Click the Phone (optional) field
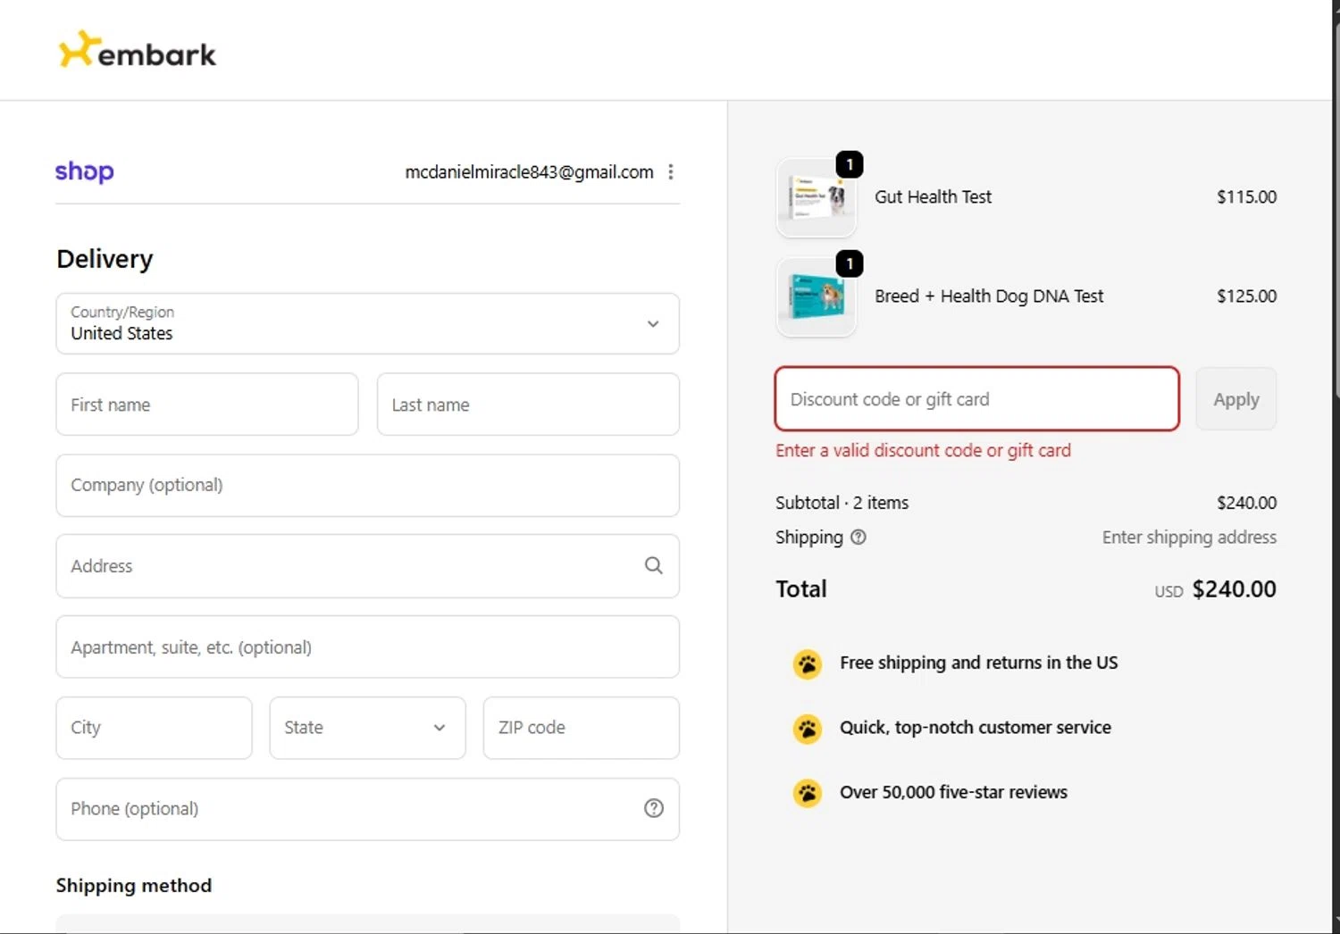This screenshot has width=1340, height=934. pyautogui.click(x=367, y=809)
